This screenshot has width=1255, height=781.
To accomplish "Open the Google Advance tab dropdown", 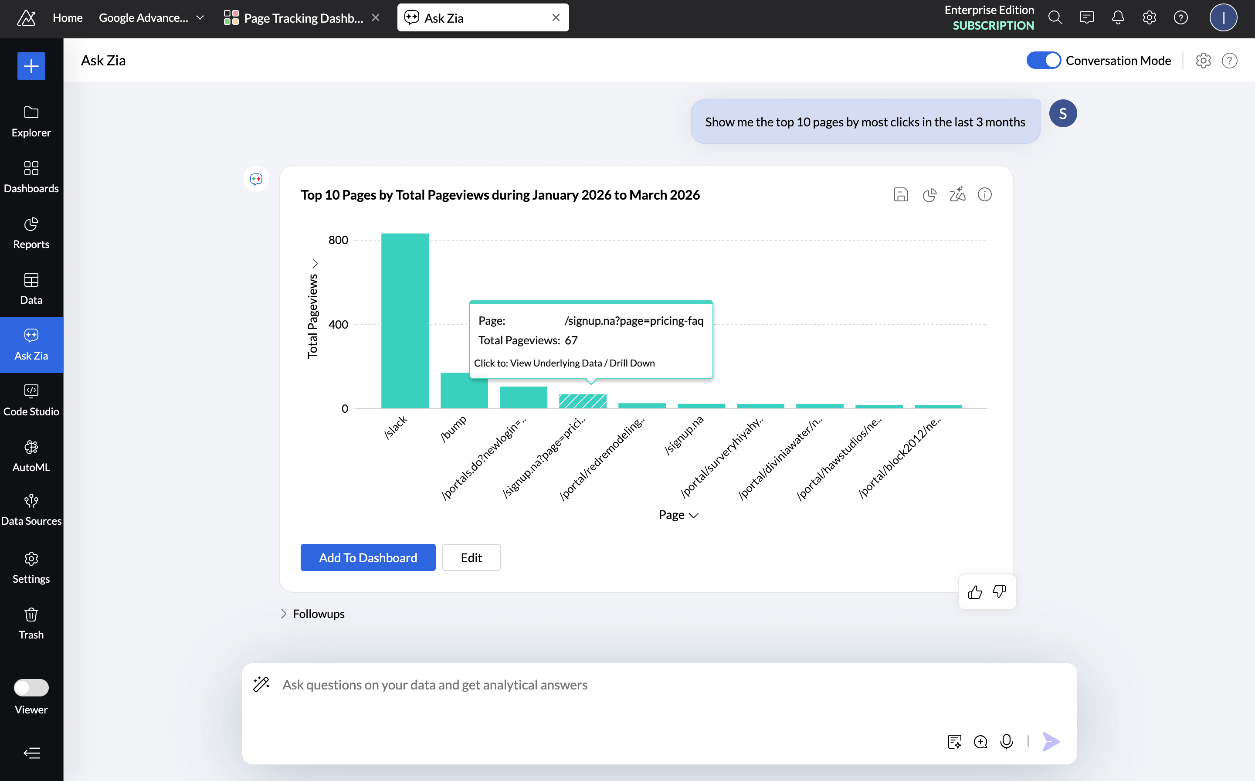I will tap(200, 17).
